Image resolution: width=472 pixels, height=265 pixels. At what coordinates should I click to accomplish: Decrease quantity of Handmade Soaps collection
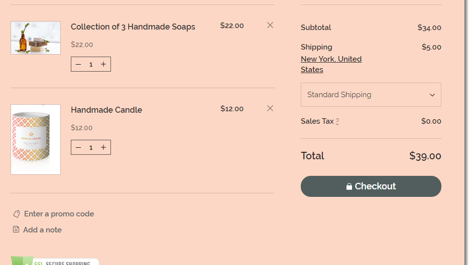[x=78, y=64]
